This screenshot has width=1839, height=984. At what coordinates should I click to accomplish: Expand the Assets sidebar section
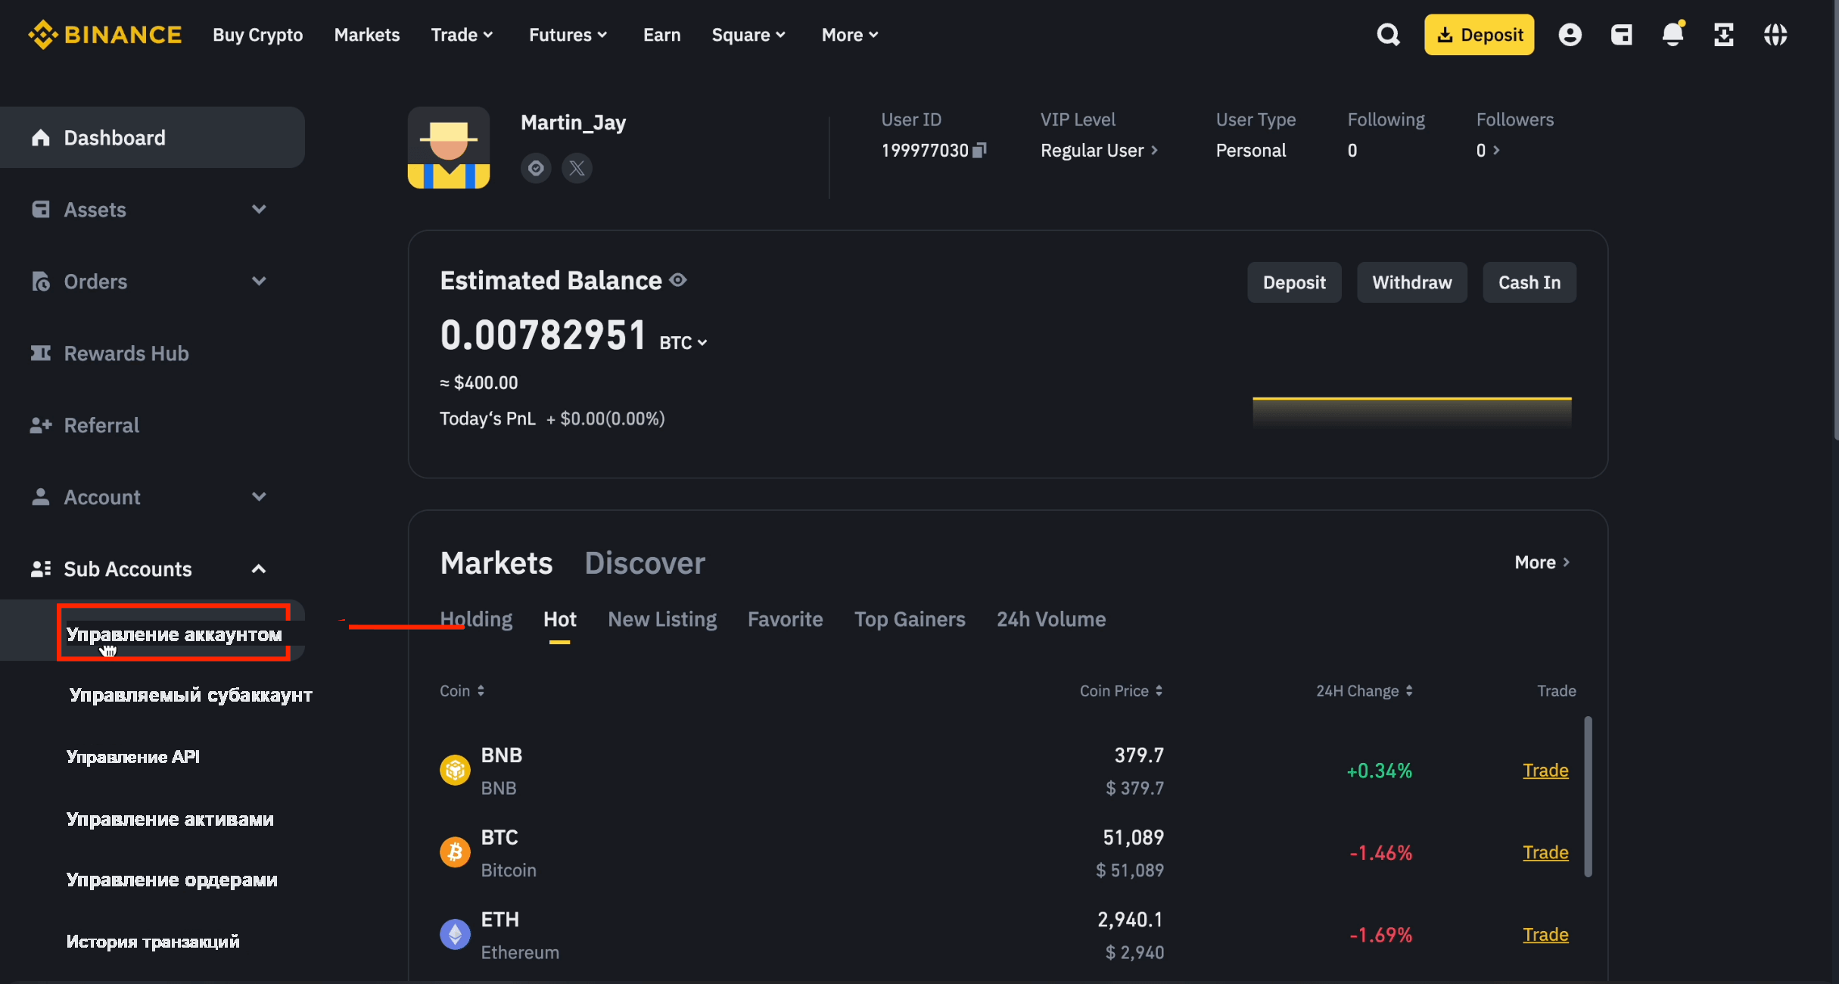[x=259, y=209]
